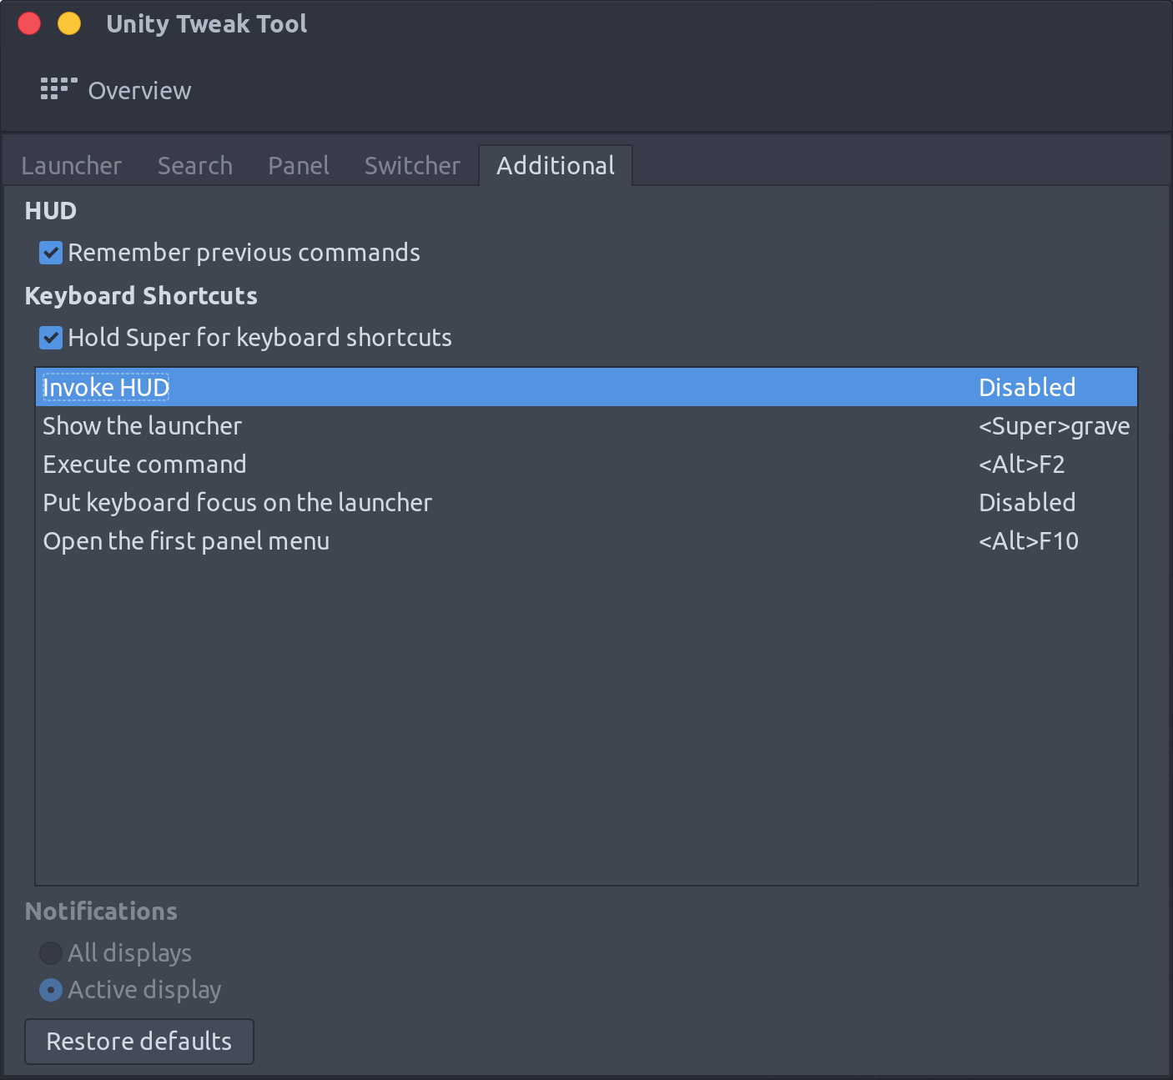Switch to the Search tab

[195, 165]
